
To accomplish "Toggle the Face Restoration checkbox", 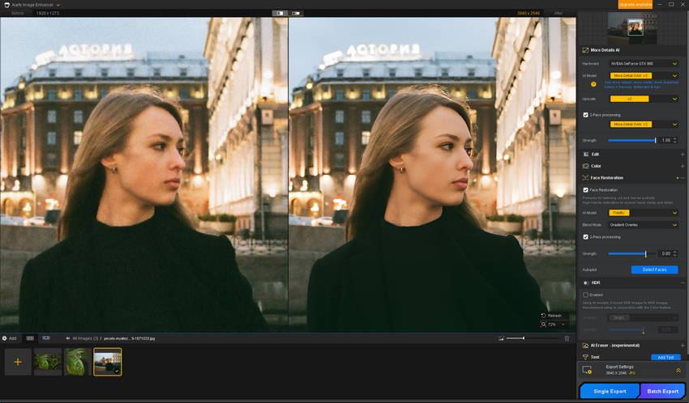I will click(586, 190).
